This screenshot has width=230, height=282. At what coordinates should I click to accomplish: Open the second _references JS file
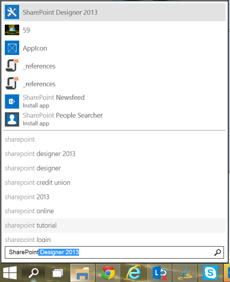(x=12, y=83)
